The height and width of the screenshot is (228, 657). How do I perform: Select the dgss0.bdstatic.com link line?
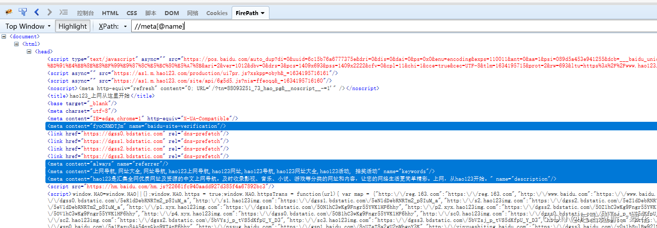138,133
